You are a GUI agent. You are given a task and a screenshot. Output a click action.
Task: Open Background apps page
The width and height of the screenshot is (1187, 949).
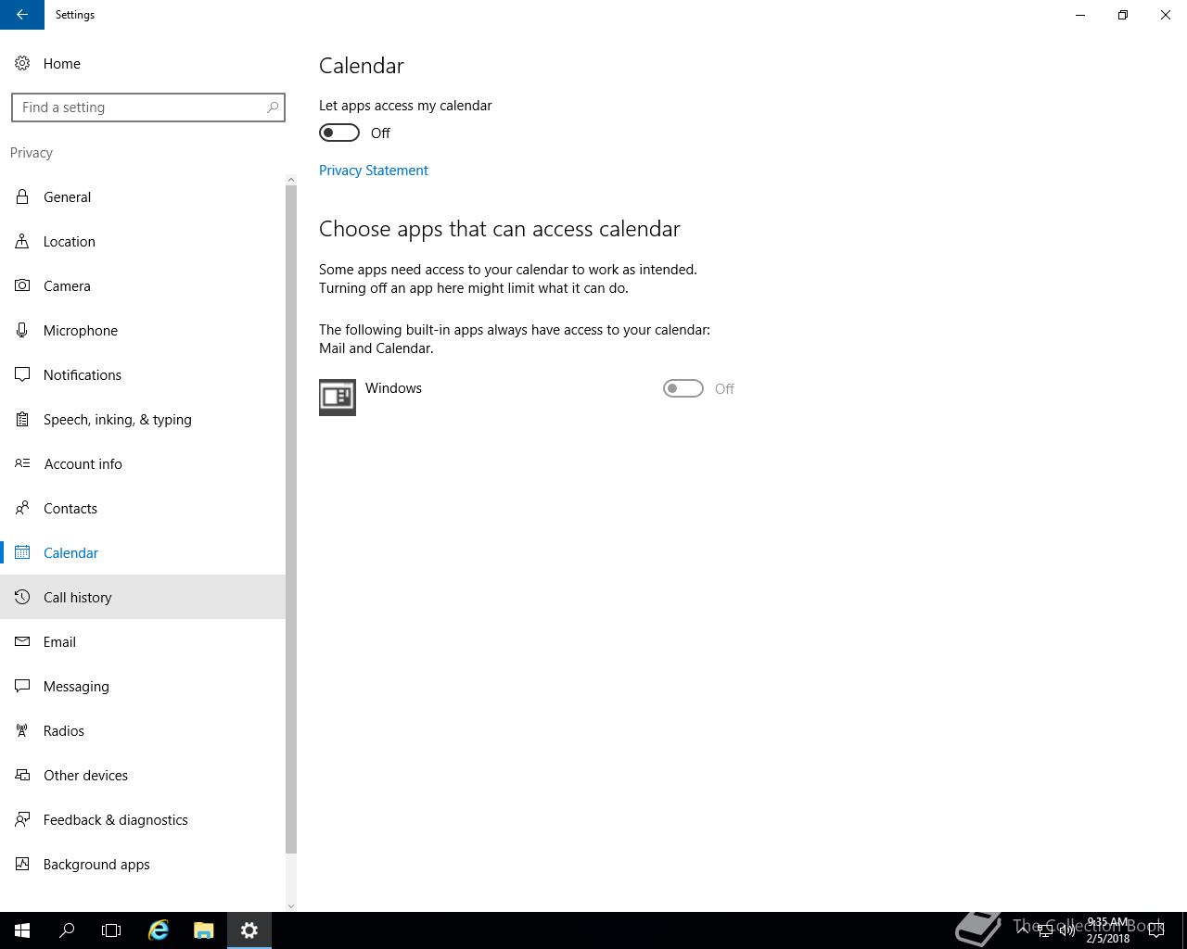(143, 864)
